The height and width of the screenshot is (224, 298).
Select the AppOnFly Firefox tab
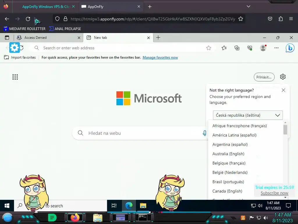111,7
